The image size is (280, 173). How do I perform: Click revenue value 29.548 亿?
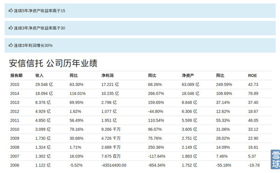pyautogui.click(x=44, y=85)
